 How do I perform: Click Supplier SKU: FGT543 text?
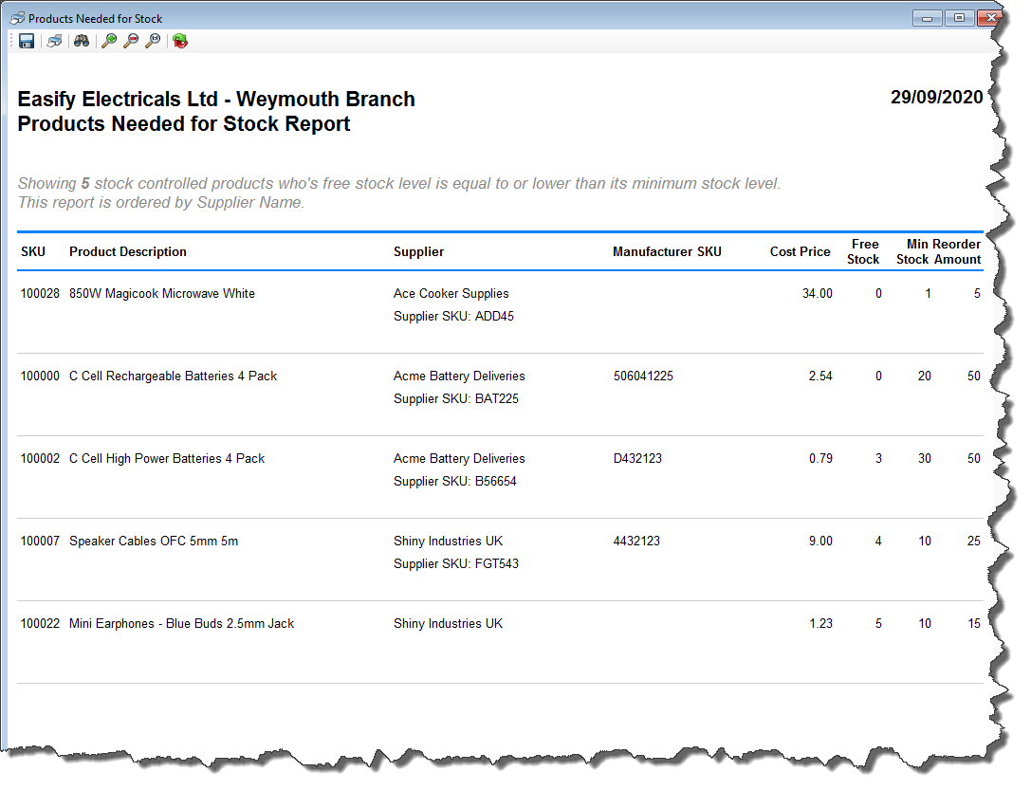[x=455, y=564]
